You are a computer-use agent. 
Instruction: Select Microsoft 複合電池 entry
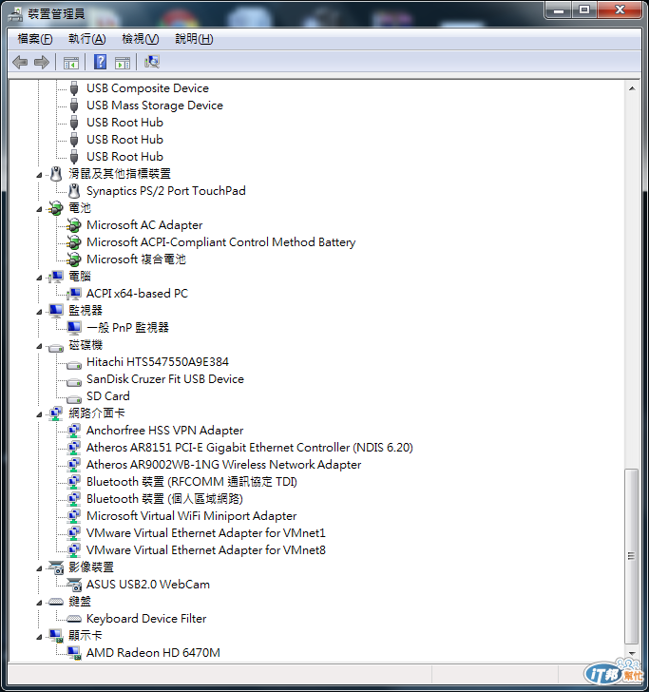tap(136, 259)
